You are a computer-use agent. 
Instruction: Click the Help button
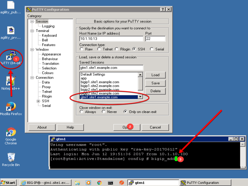pos(70,127)
